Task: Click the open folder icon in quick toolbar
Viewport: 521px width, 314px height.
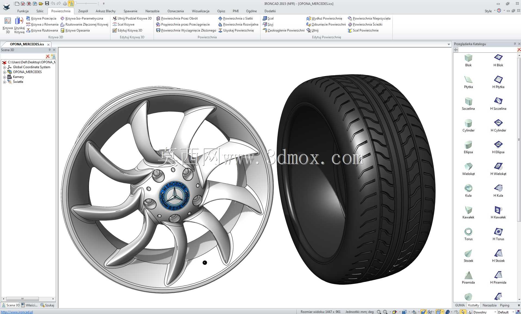Action: coord(41,4)
